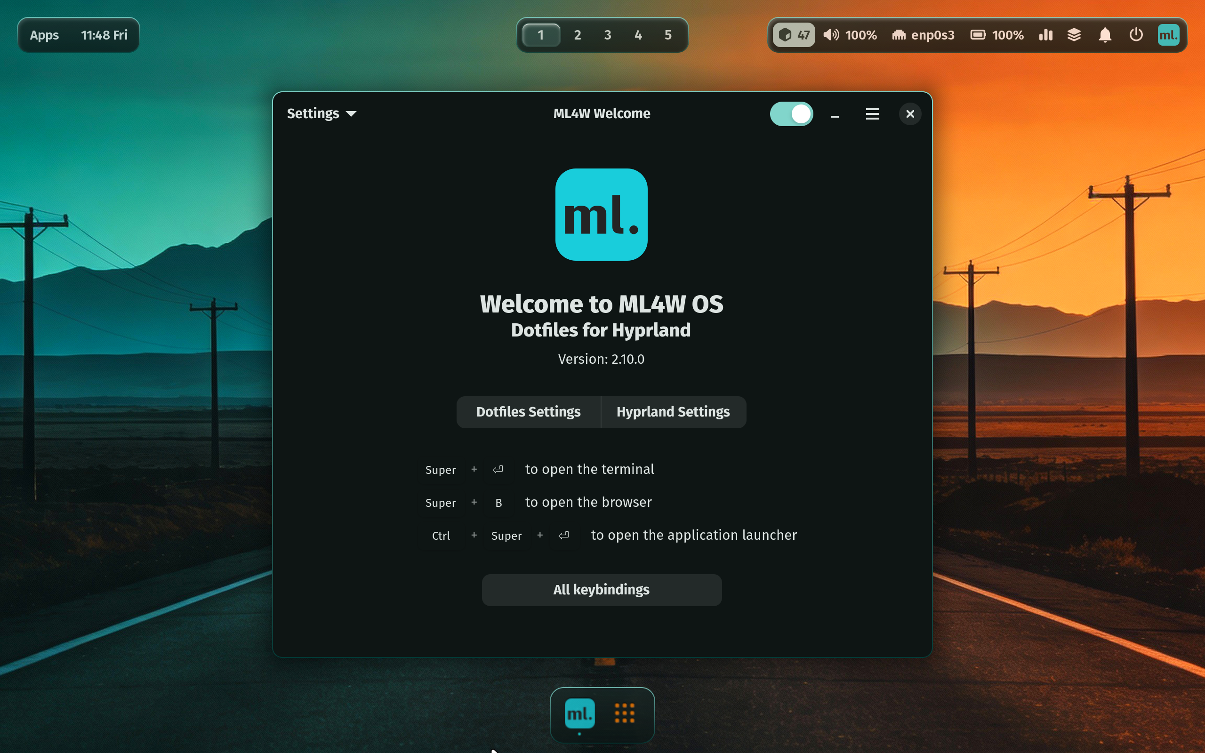Expand the Settings dropdown
The height and width of the screenshot is (753, 1205).
pos(321,113)
